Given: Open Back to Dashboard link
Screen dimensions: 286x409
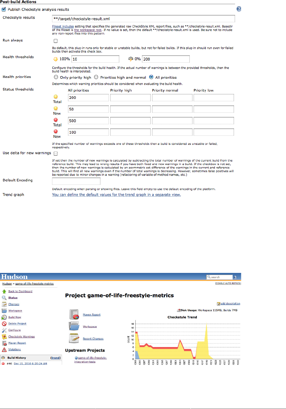Looking at the screenshot, I should click(20, 291).
